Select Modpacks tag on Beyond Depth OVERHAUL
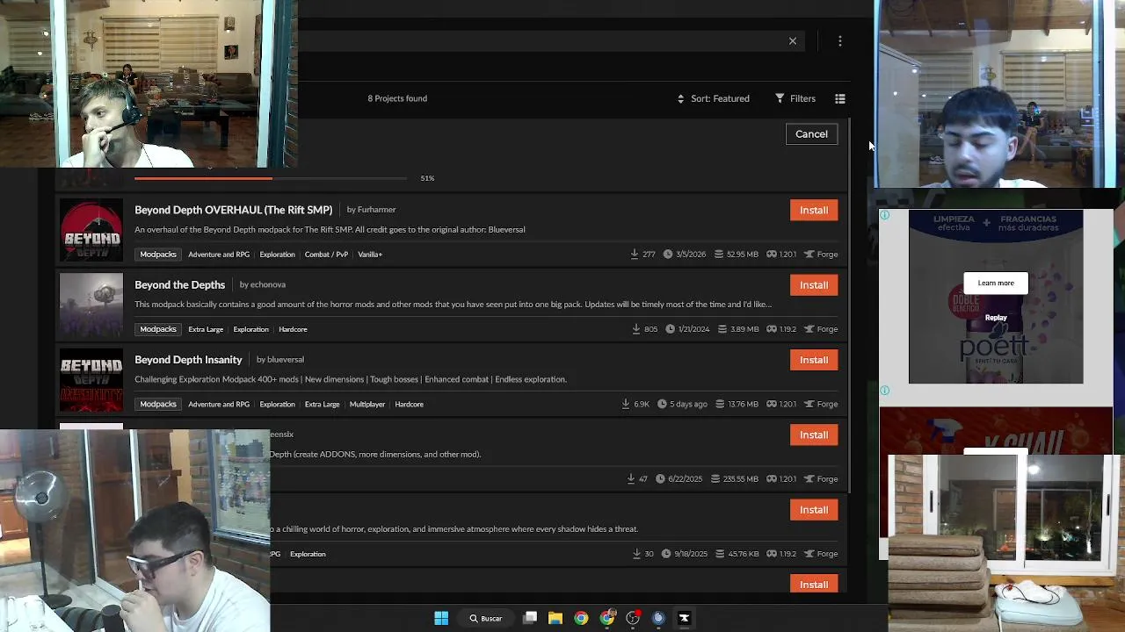 tap(158, 255)
